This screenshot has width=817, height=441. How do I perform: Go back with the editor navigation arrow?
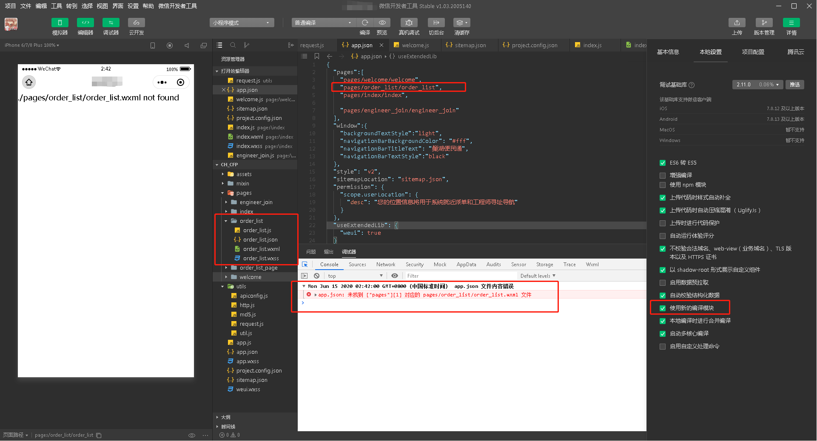pos(330,56)
